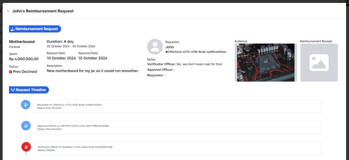Select the red Verificator Officer timeline marker
This screenshot has height=160, width=349.
(26, 147)
